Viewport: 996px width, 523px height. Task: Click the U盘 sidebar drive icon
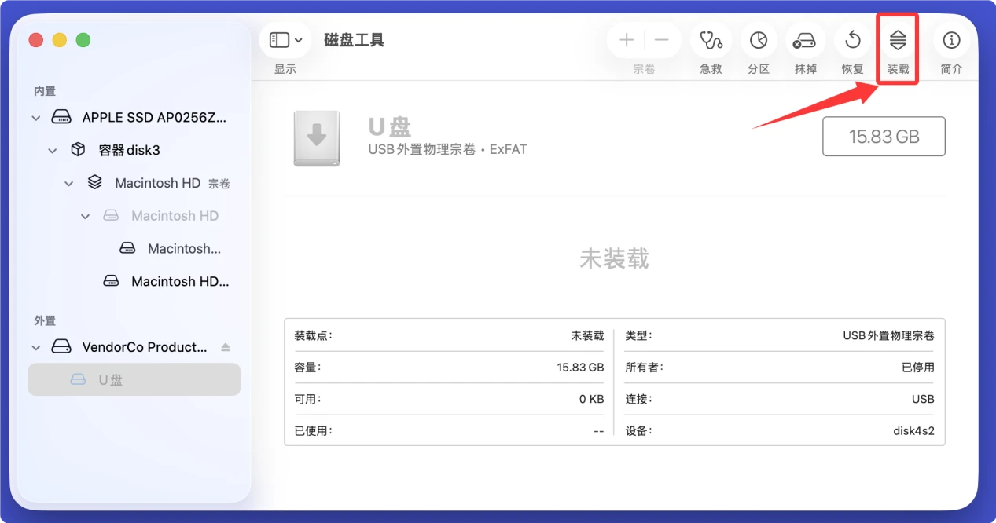pyautogui.click(x=78, y=380)
